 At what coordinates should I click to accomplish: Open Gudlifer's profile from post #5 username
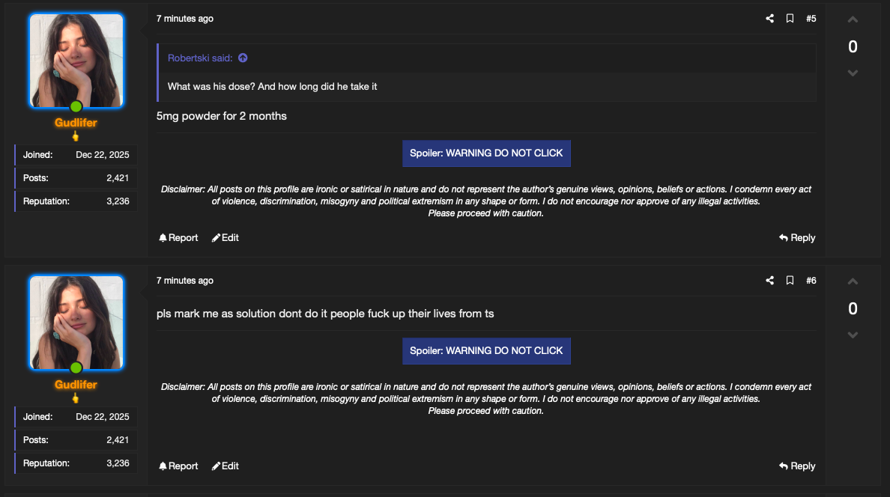pyautogui.click(x=76, y=123)
